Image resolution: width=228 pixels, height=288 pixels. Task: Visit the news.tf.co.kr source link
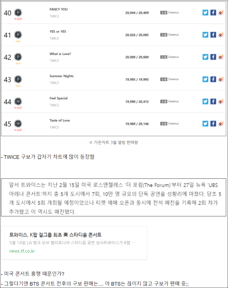22,251
